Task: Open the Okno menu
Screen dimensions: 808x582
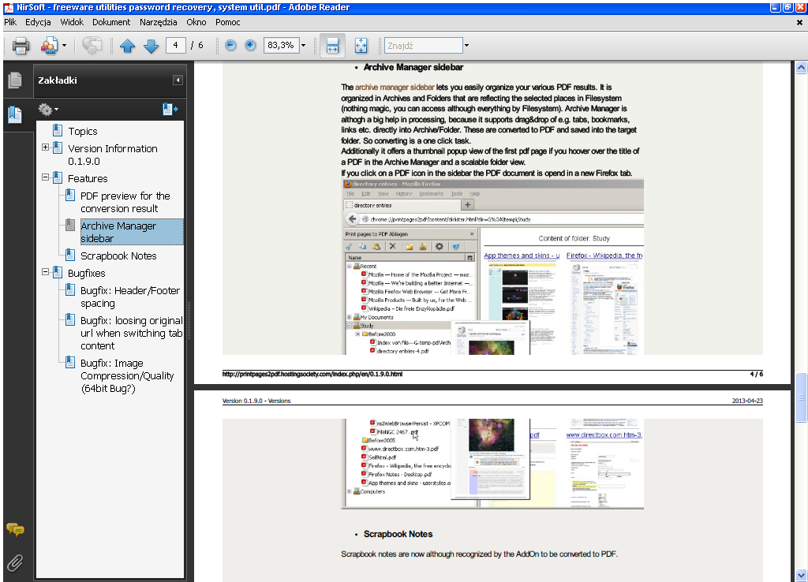Action: coord(196,22)
